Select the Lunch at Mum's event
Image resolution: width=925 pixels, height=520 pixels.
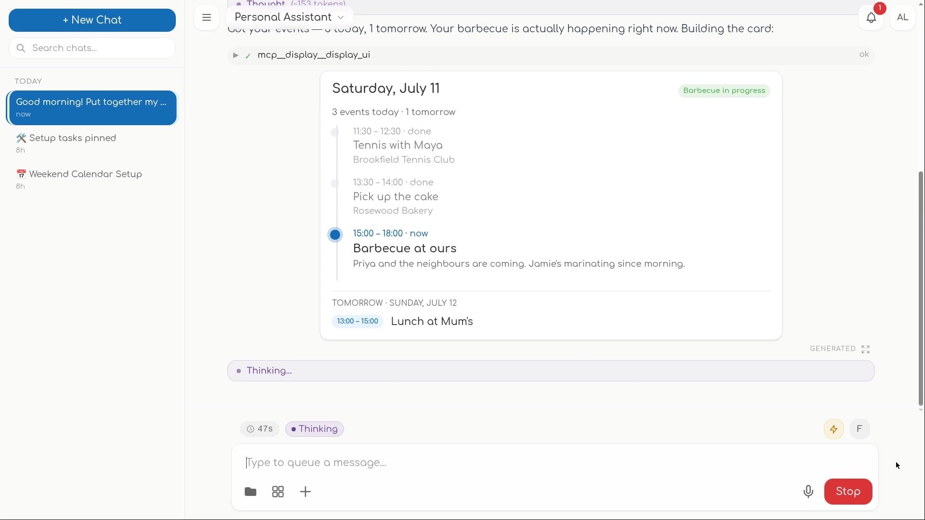point(432,322)
